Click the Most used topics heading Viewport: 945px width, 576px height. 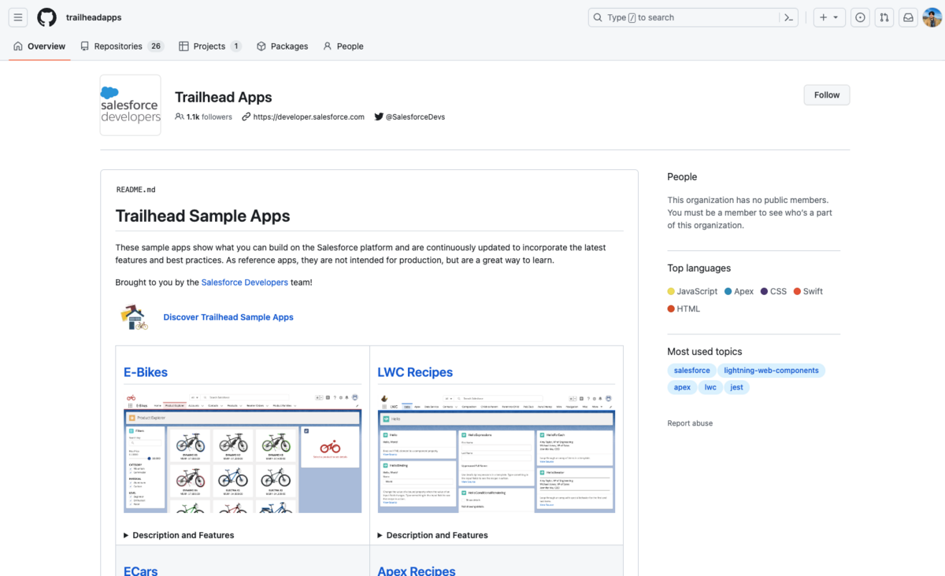point(705,352)
